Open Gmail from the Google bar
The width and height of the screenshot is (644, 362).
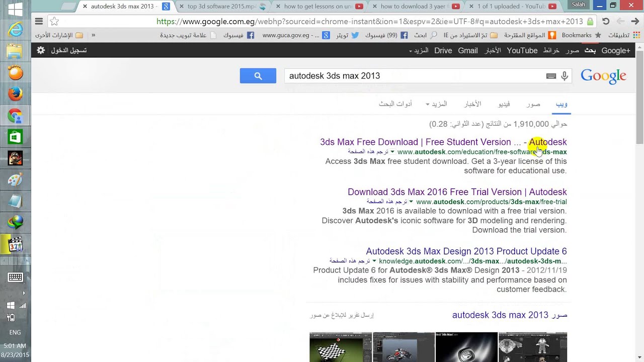tap(468, 50)
